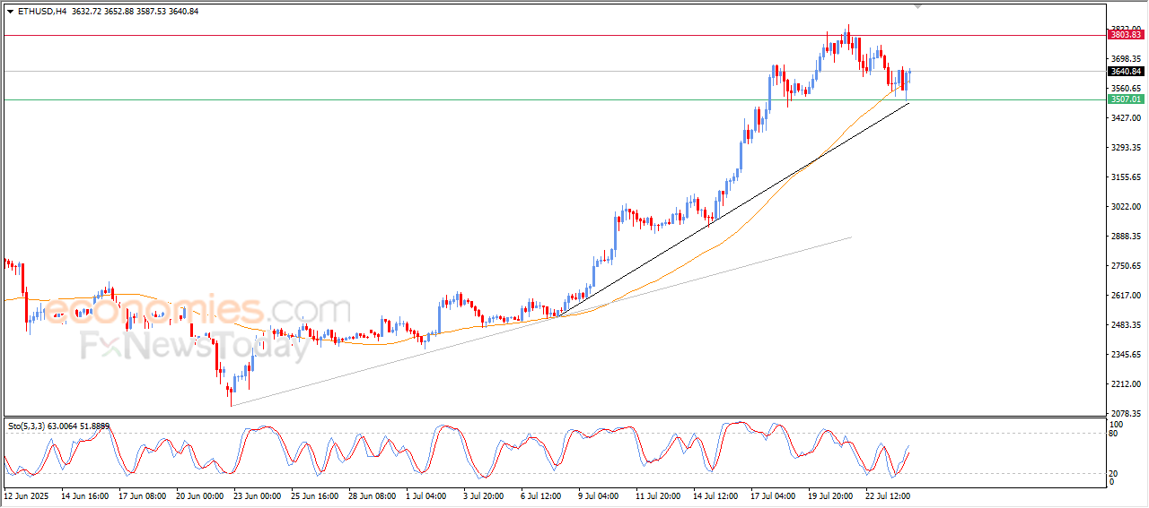Click the 25 Jun 16:00 time label
Viewport: 1149px width, 508px height.
click(x=314, y=495)
